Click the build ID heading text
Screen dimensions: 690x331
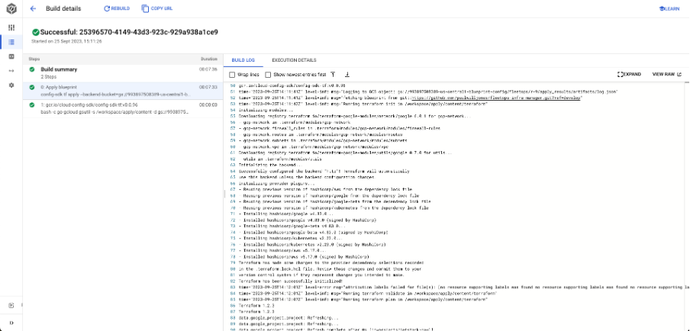129,32
